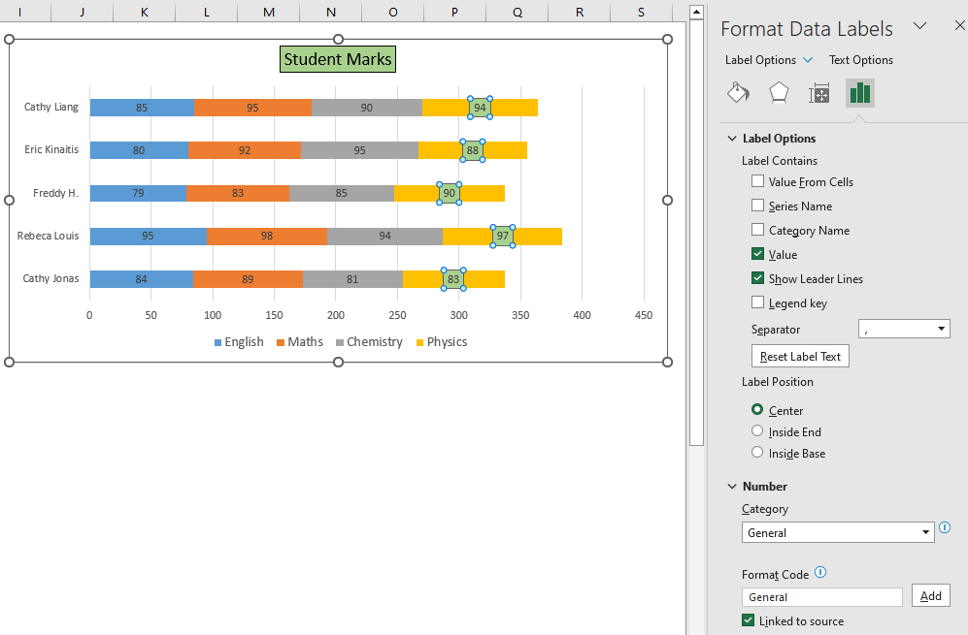Uncheck Linked to source checkbox
Viewport: 968px width, 635px height.
tap(748, 620)
